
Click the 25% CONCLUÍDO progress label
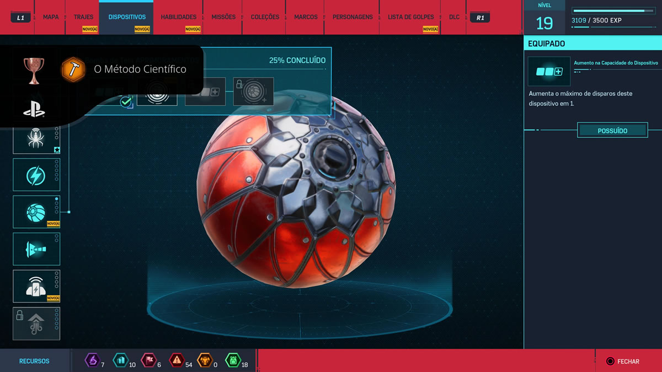click(297, 60)
